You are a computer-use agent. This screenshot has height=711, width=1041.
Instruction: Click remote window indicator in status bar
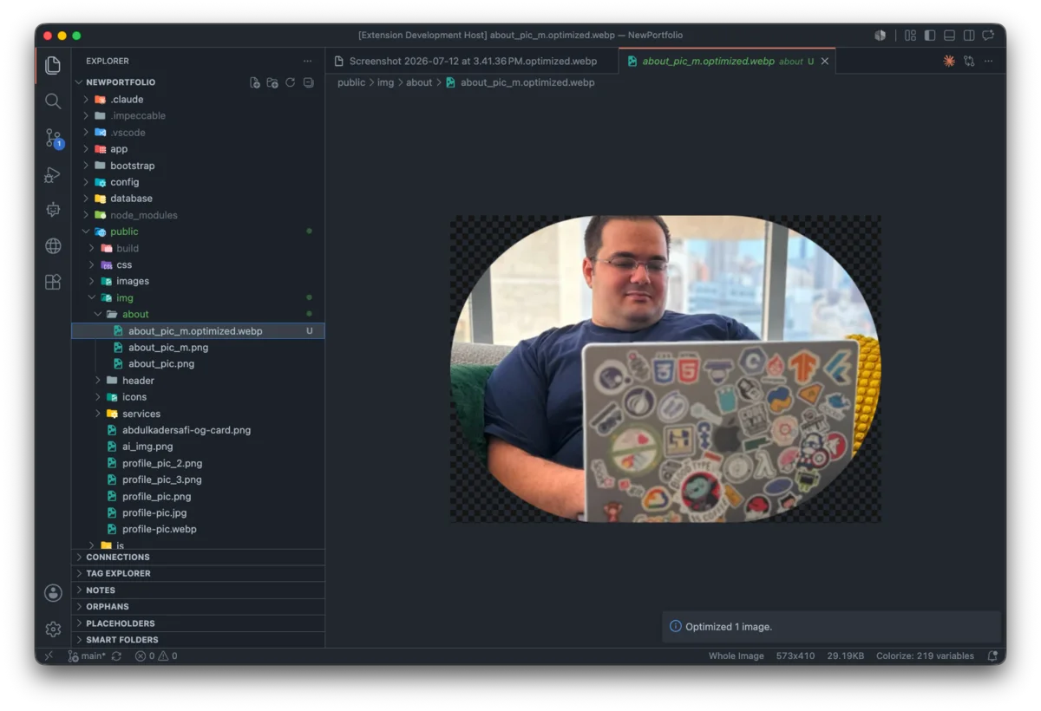click(x=49, y=656)
